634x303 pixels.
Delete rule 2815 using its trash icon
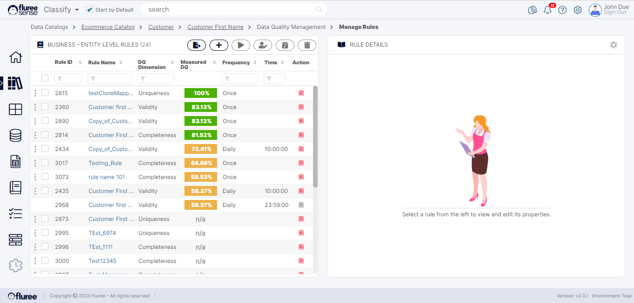pos(301,93)
